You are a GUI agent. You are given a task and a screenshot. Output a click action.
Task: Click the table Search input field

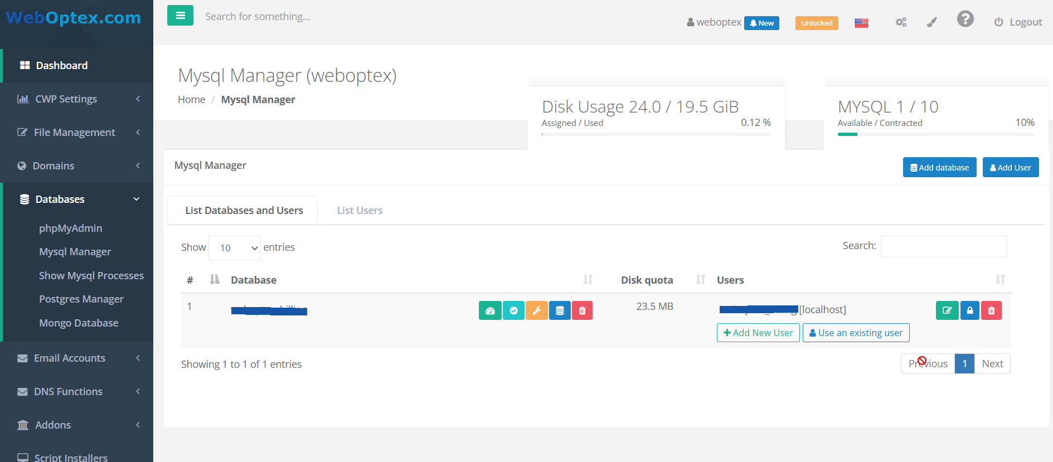[943, 246]
